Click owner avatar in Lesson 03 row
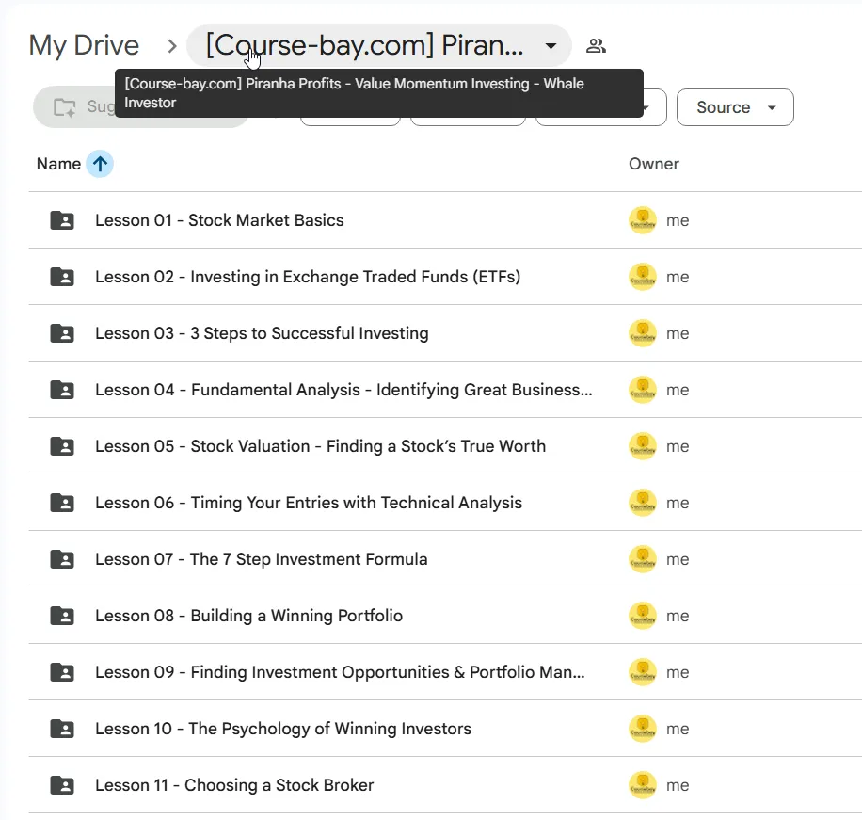The height and width of the screenshot is (820, 862). [643, 333]
